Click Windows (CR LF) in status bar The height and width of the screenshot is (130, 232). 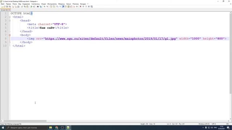pos(204,124)
